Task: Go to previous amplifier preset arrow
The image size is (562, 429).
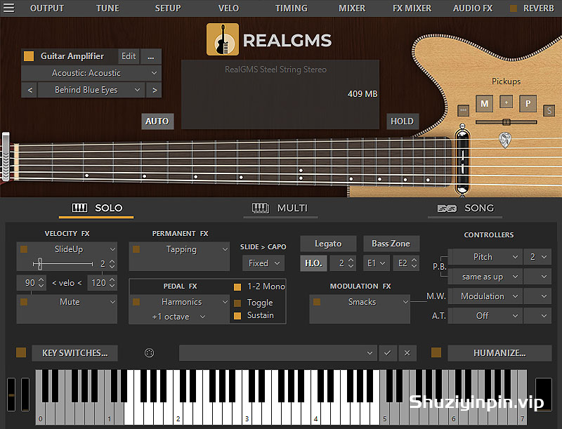Action: tap(30, 90)
